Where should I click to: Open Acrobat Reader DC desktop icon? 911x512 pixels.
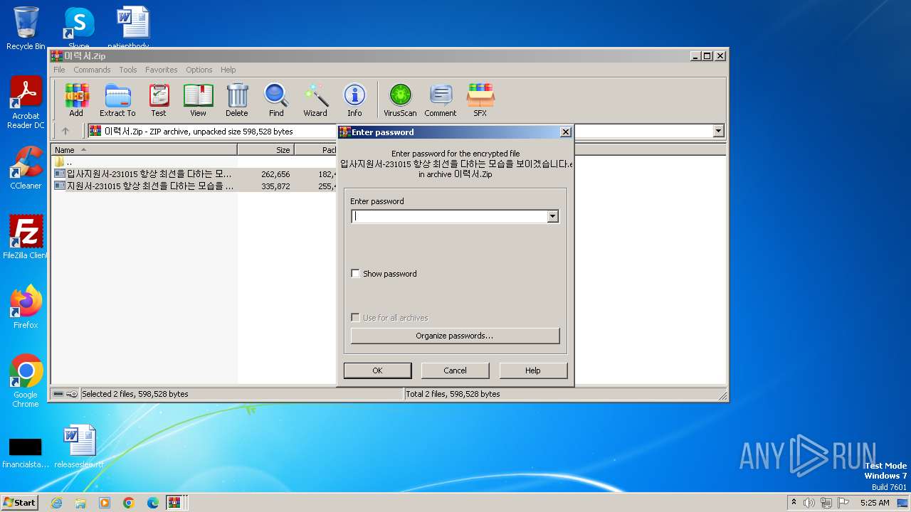coord(26,102)
